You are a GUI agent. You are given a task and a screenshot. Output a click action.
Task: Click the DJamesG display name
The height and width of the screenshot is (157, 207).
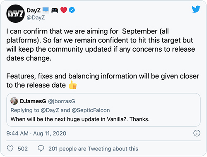33,101
